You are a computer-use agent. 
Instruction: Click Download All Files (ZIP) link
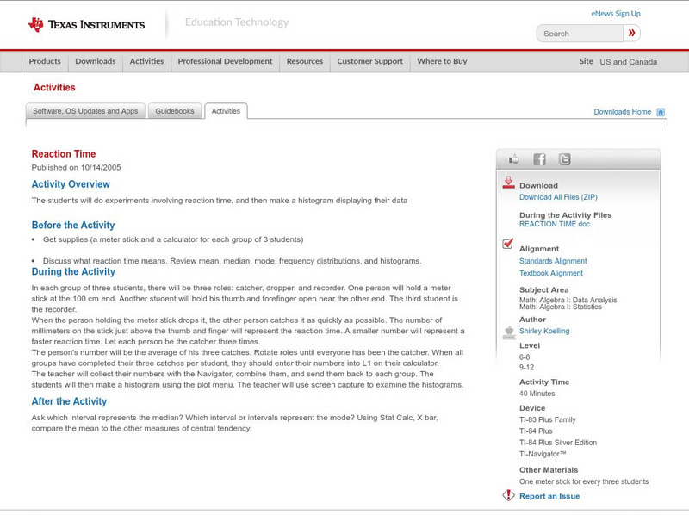pyautogui.click(x=559, y=197)
